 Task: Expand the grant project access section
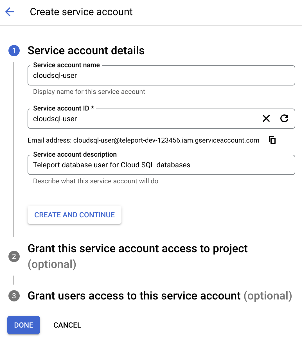pos(138,248)
